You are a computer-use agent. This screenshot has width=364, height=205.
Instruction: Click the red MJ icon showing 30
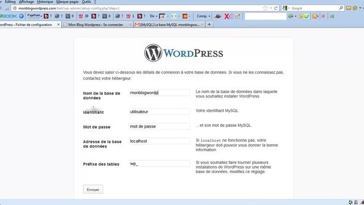click(x=81, y=16)
